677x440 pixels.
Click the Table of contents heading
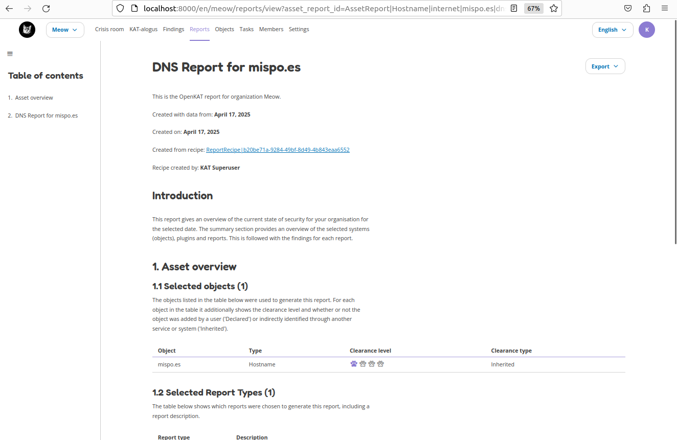pyautogui.click(x=46, y=76)
